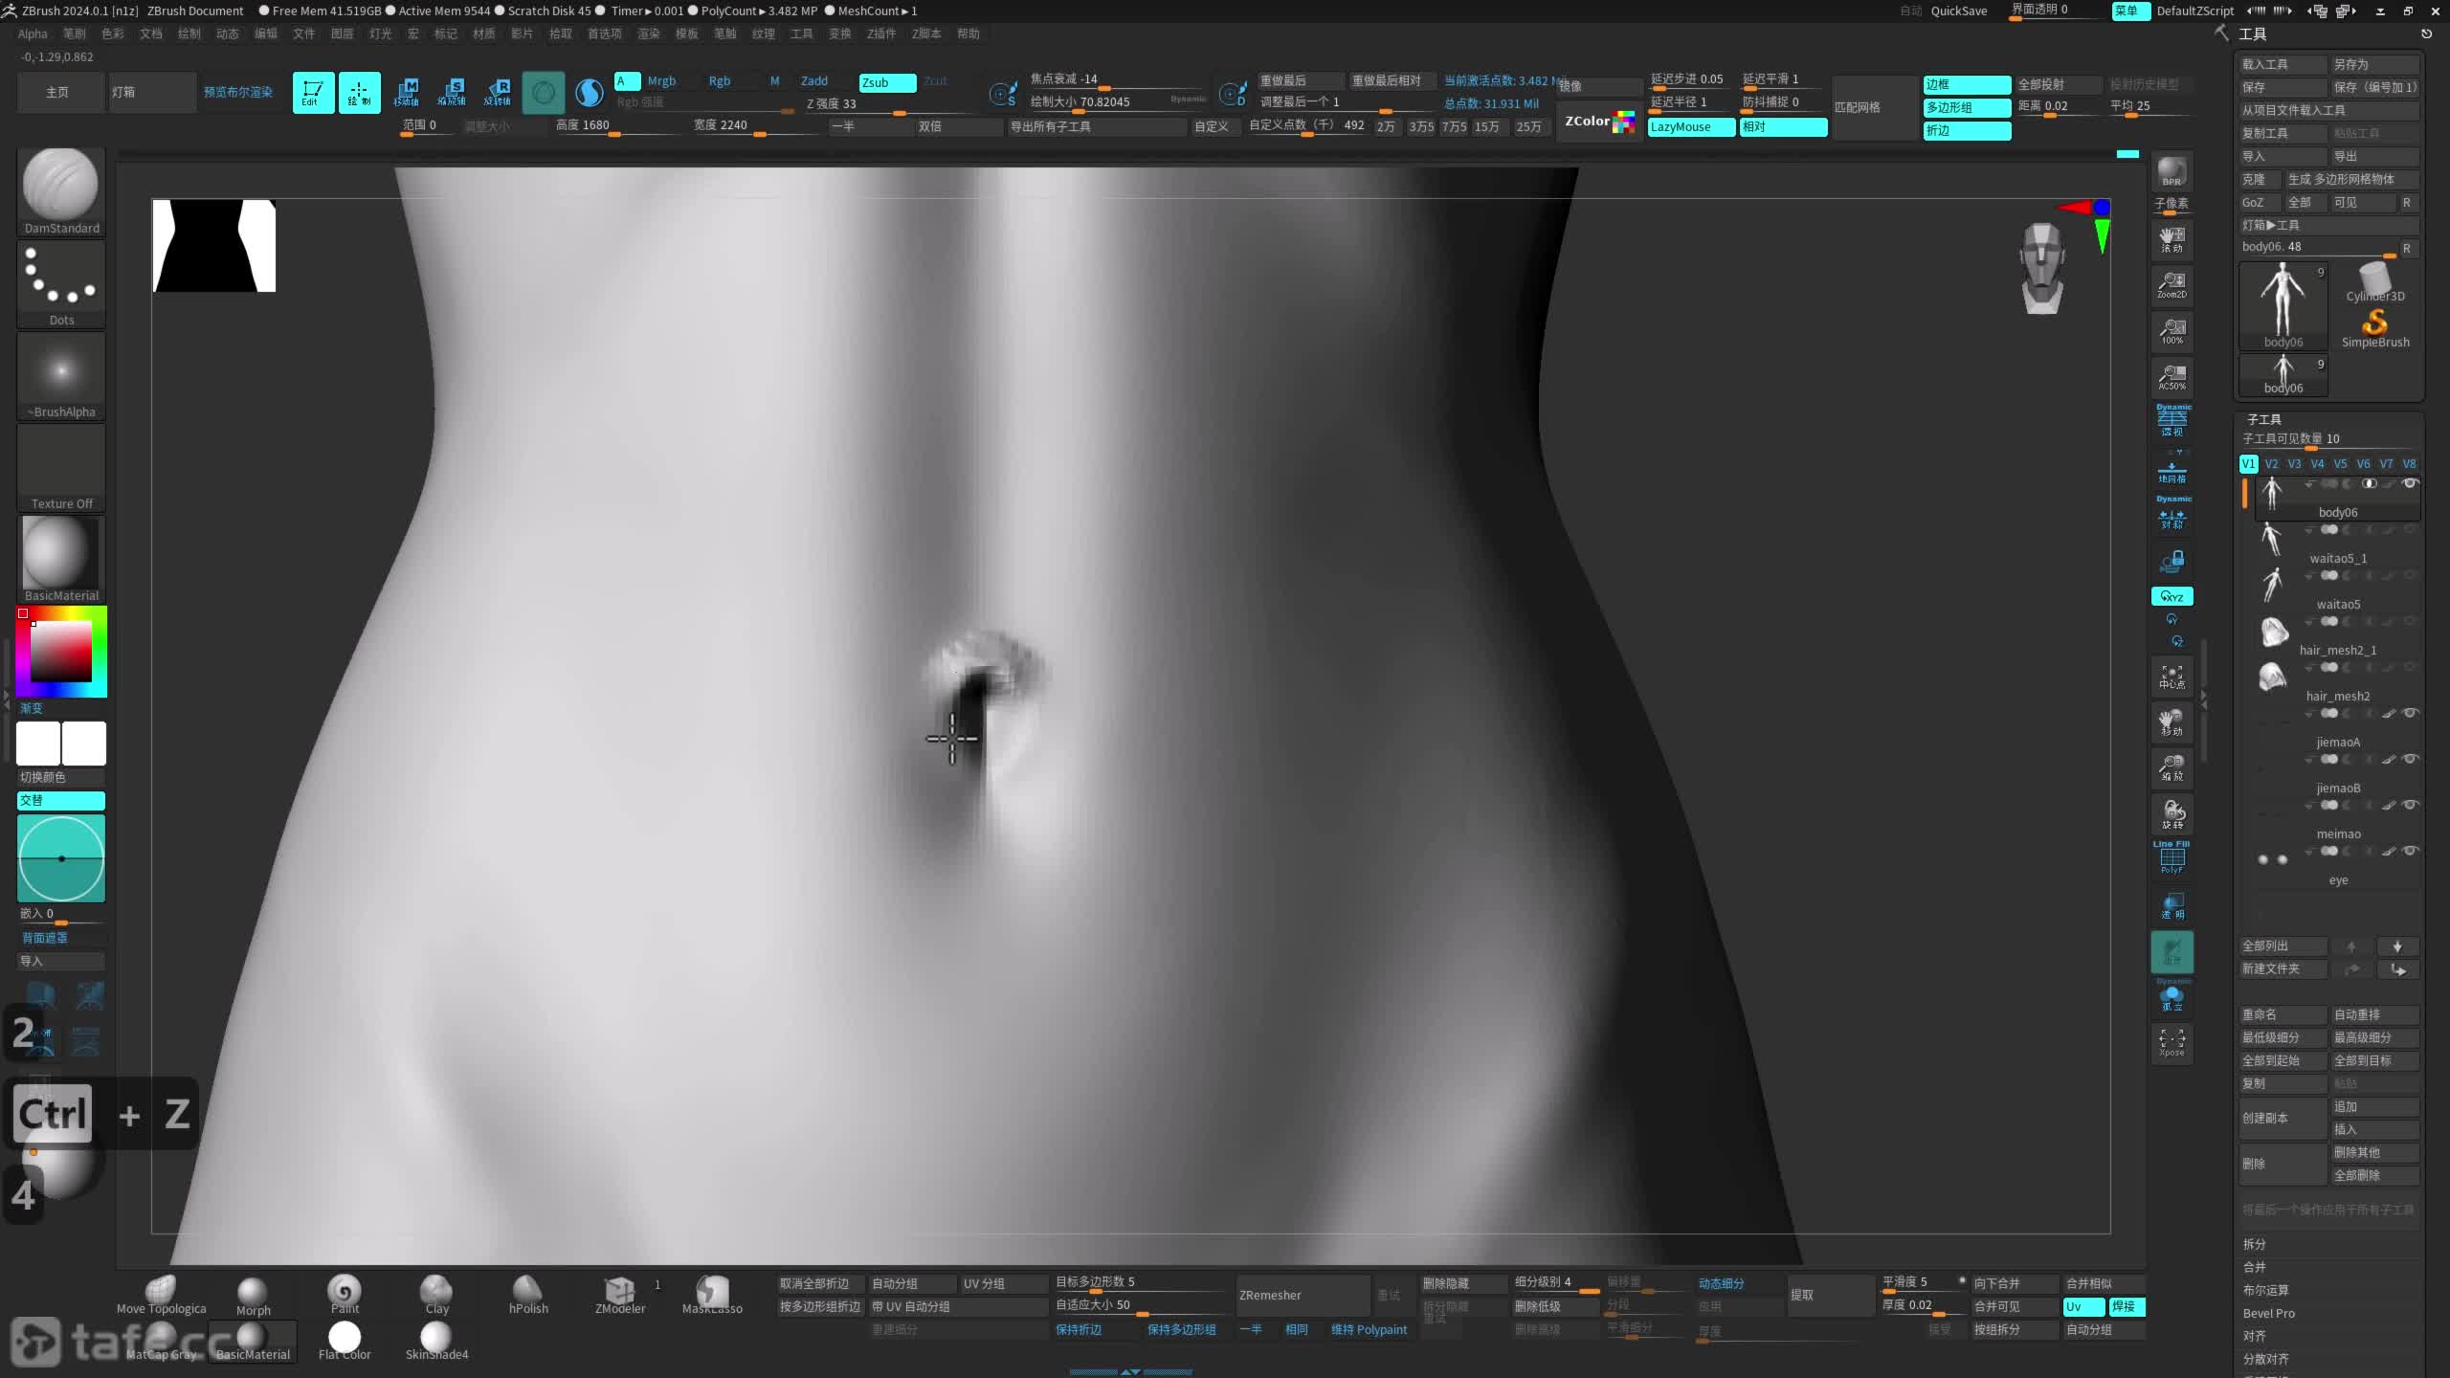Click the Scale (缩放) view icon
Screen dimensions: 2450x1378
tap(2172, 769)
